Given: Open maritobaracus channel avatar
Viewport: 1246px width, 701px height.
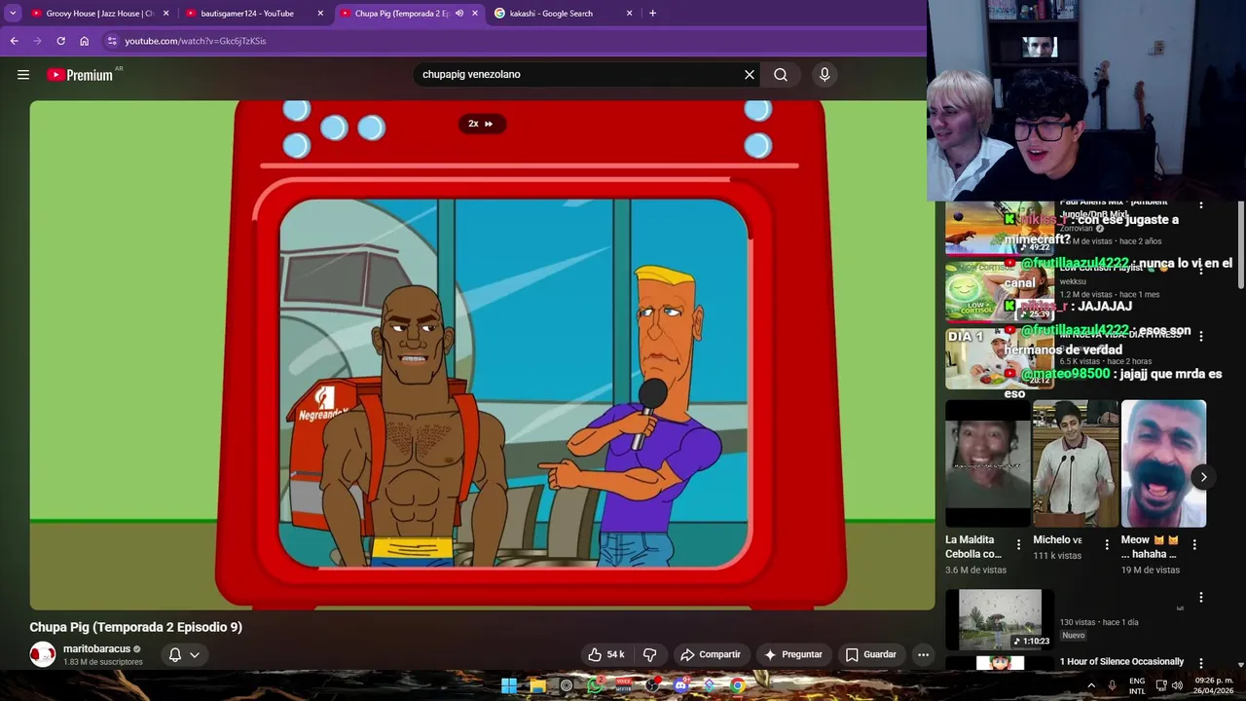Looking at the screenshot, I should coord(43,654).
